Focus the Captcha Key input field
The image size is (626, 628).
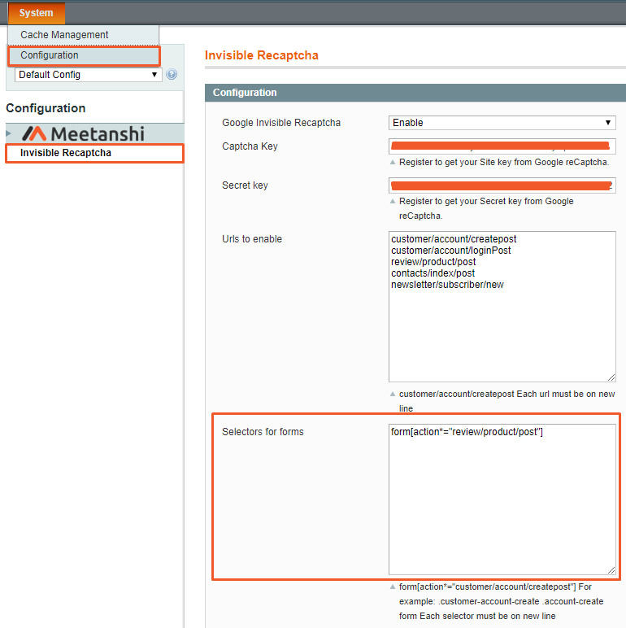point(502,146)
